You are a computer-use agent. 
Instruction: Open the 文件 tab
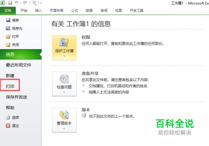[8, 11]
